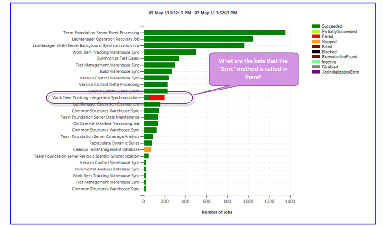The height and width of the screenshot is (226, 383).
Task: Click the 1200 tick label on the axis
Action: [270, 201]
